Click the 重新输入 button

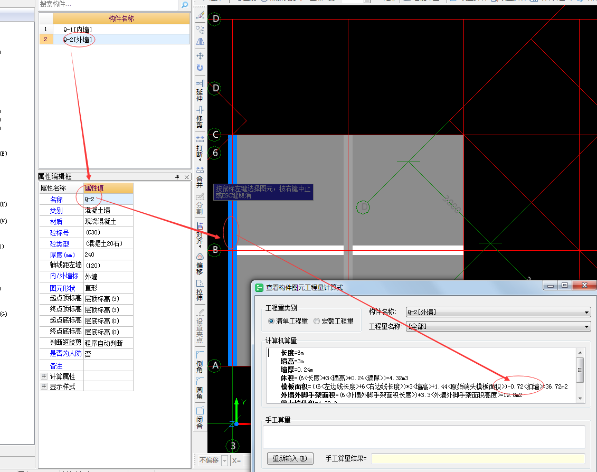tap(290, 458)
